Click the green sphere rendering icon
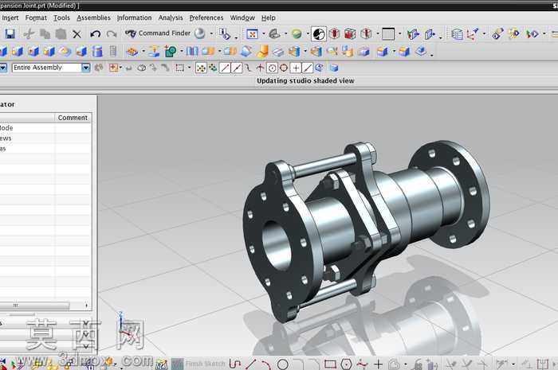Viewport: 558px width, 370px height. (297, 34)
